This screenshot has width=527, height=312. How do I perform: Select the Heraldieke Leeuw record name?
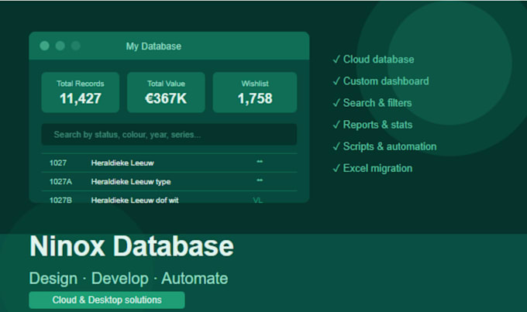[x=122, y=163]
